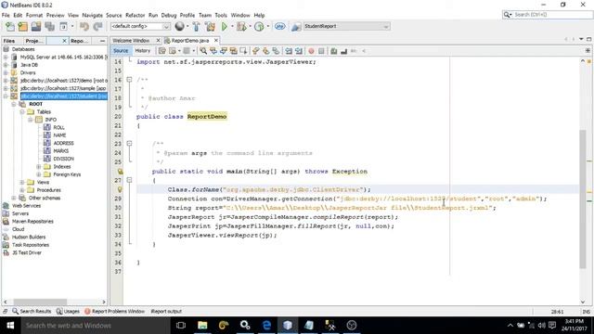
Task: Toggle Highlight Search in editor toolbar
Action: 233,51
